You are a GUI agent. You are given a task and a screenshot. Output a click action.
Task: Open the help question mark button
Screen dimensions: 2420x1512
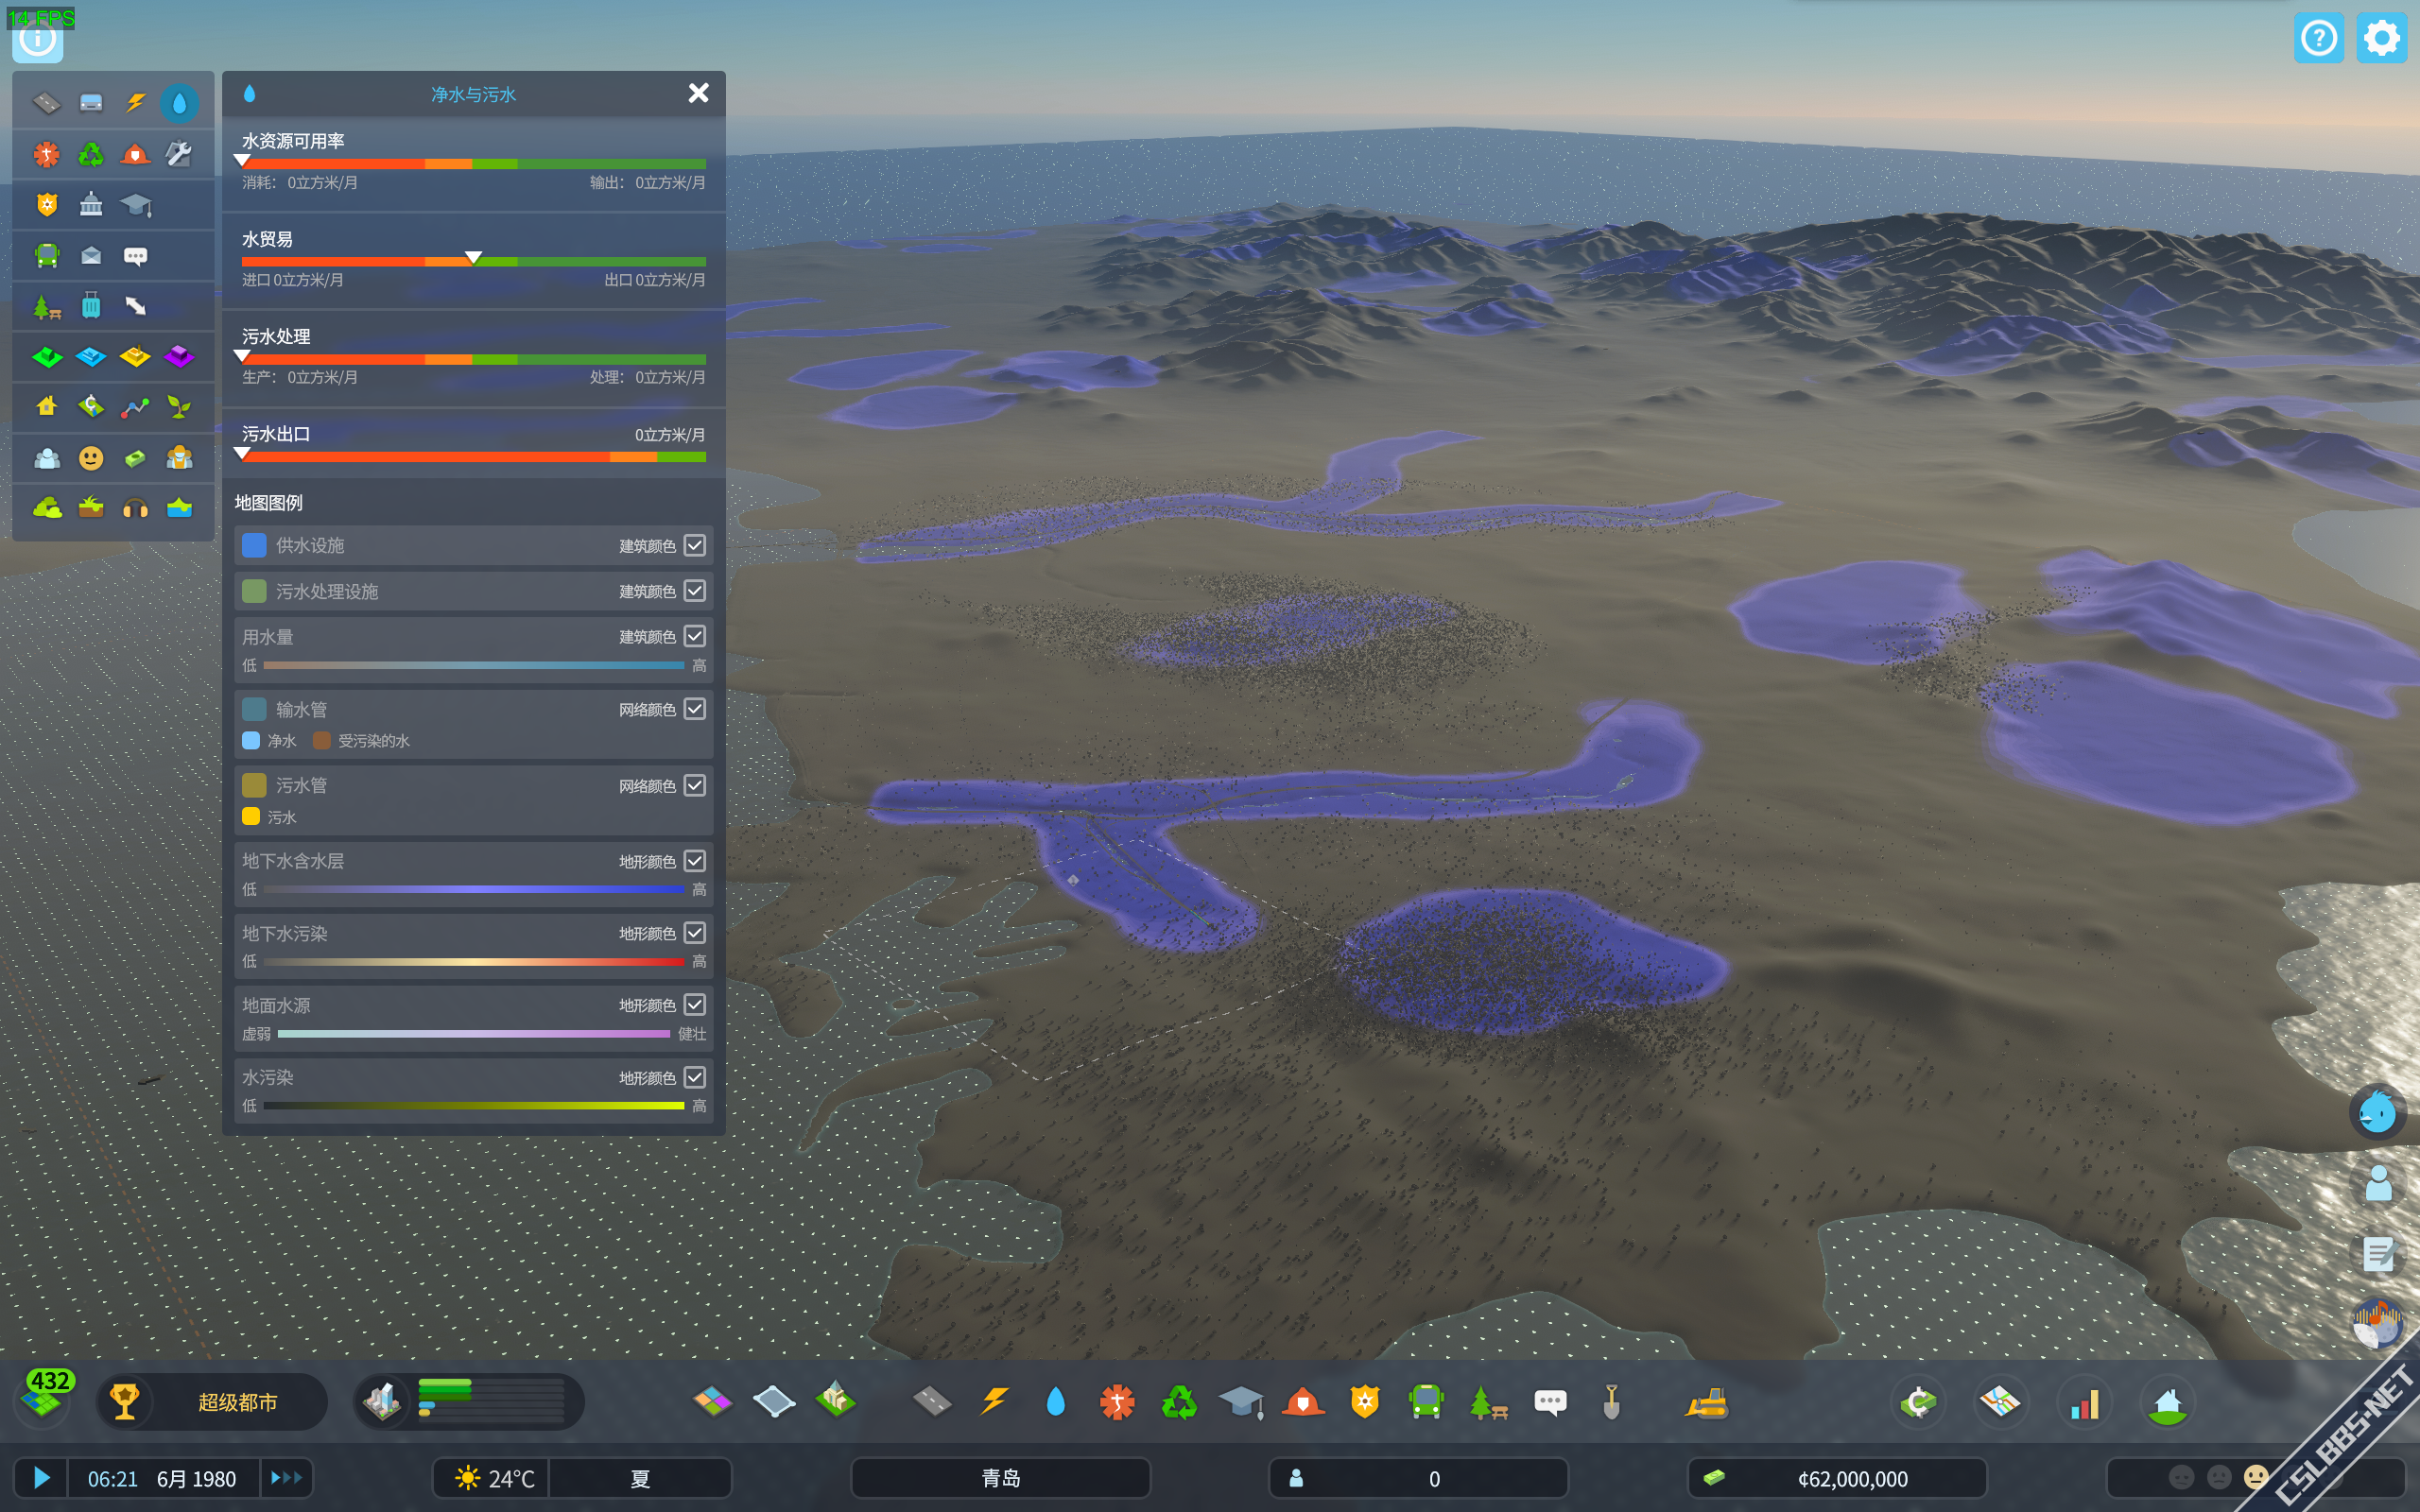click(2318, 38)
